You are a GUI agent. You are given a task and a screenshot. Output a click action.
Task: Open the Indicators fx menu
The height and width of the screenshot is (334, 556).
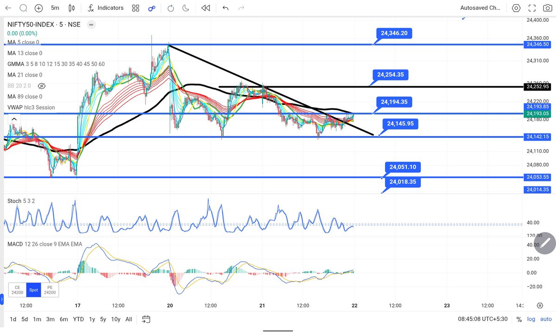point(105,8)
